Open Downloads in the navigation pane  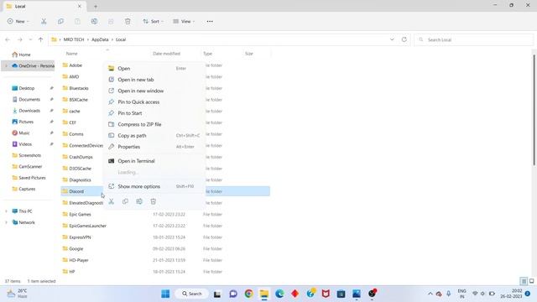pyautogui.click(x=26, y=111)
